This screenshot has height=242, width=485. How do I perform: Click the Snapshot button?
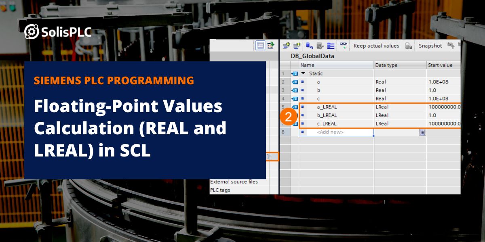pyautogui.click(x=430, y=46)
